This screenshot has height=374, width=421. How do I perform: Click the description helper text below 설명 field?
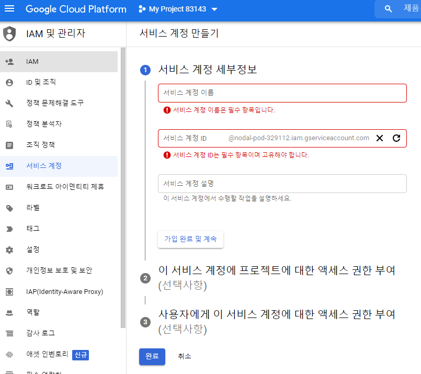coord(227,198)
